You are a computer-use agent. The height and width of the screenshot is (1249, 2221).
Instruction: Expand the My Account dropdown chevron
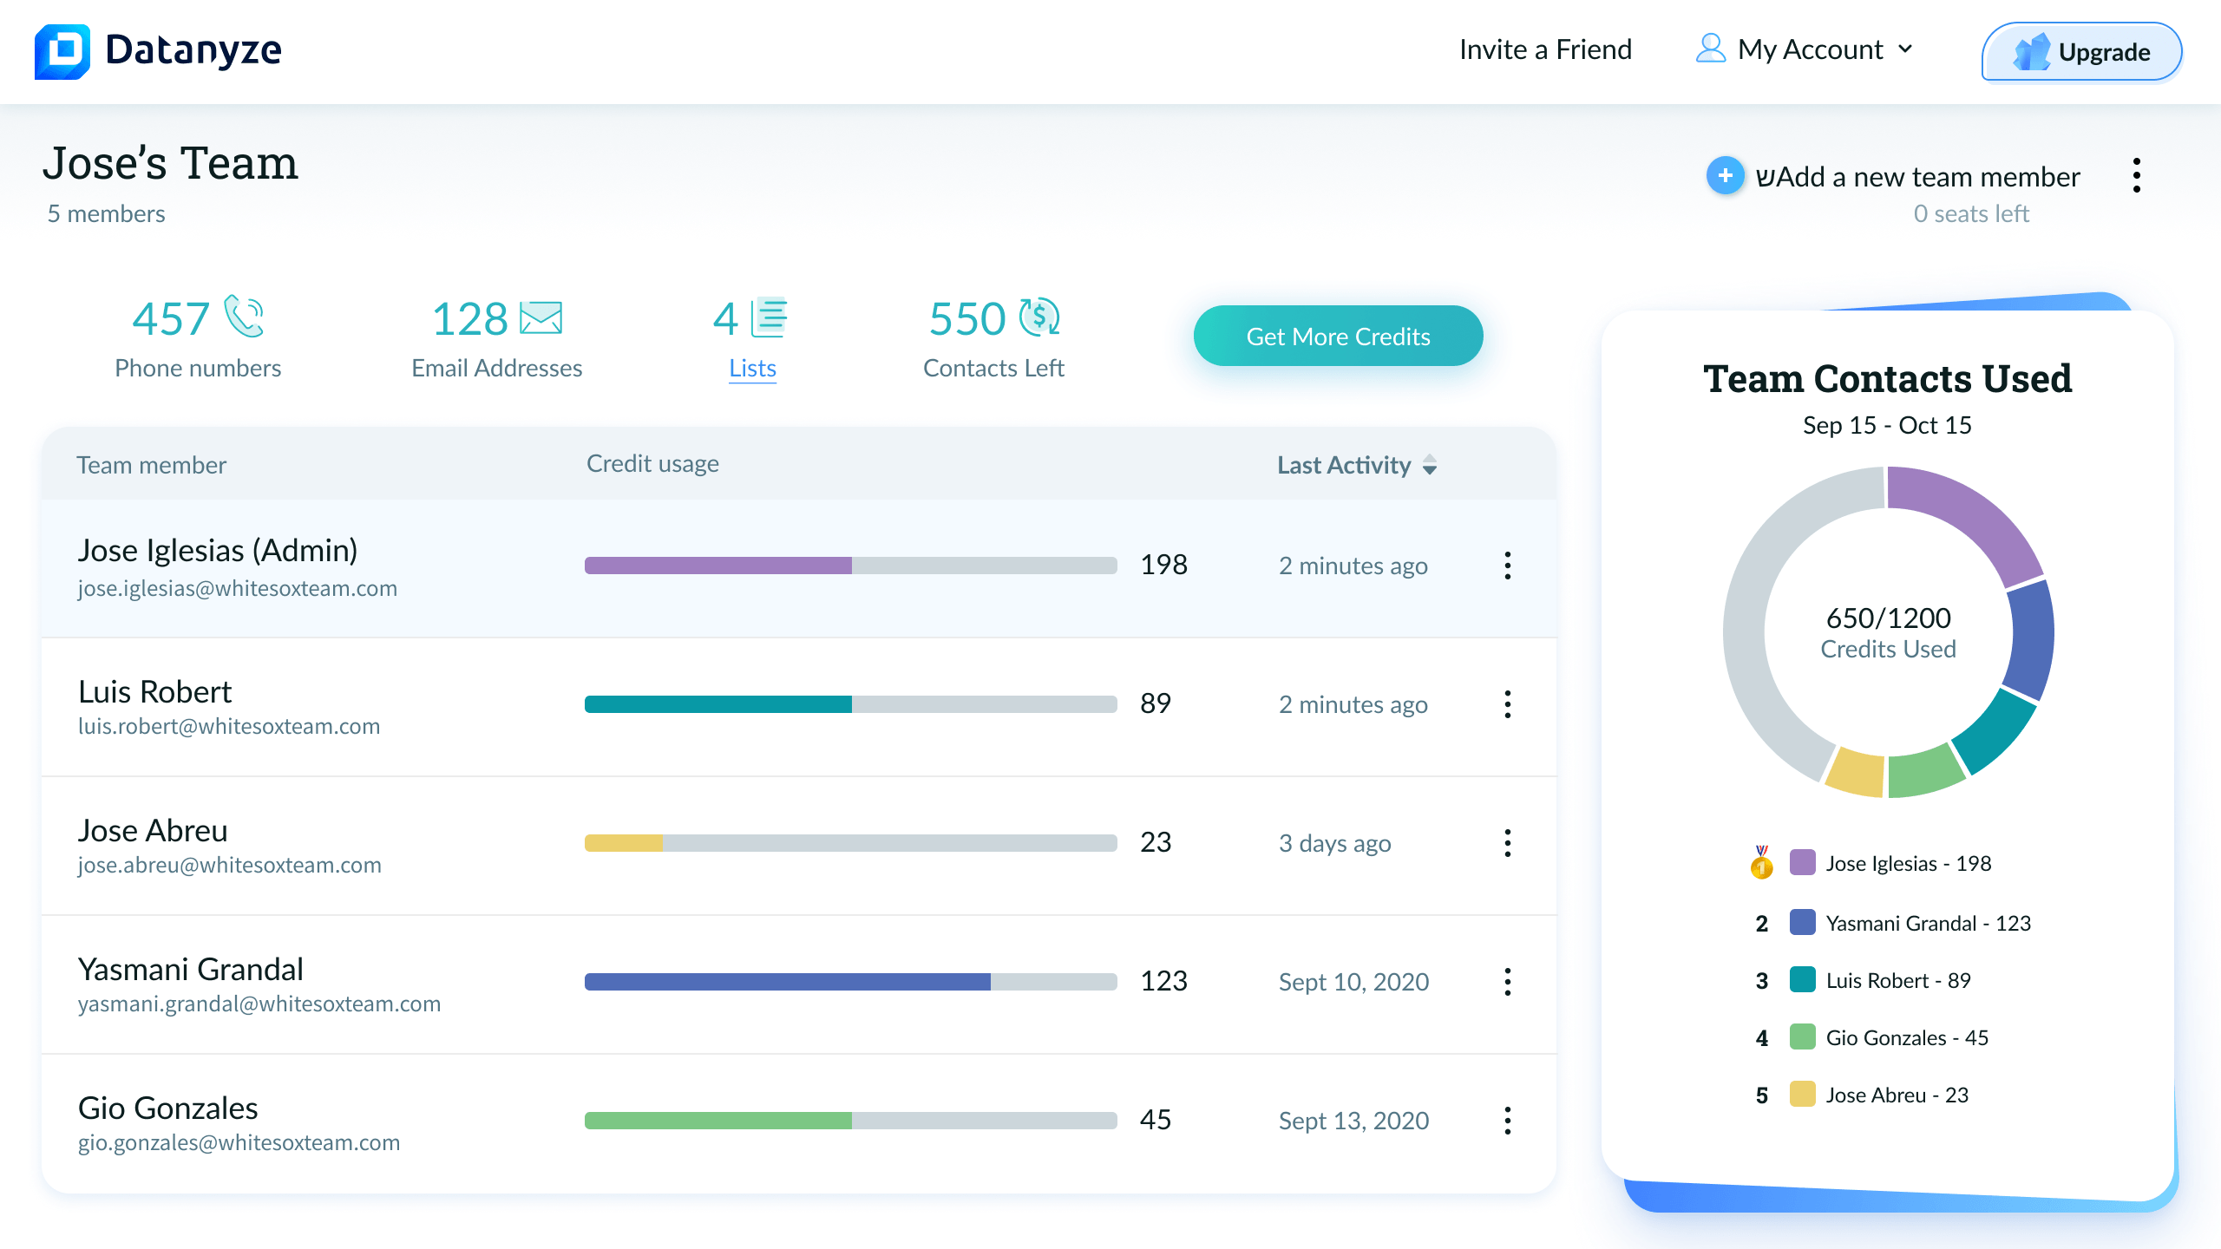pos(1905,49)
